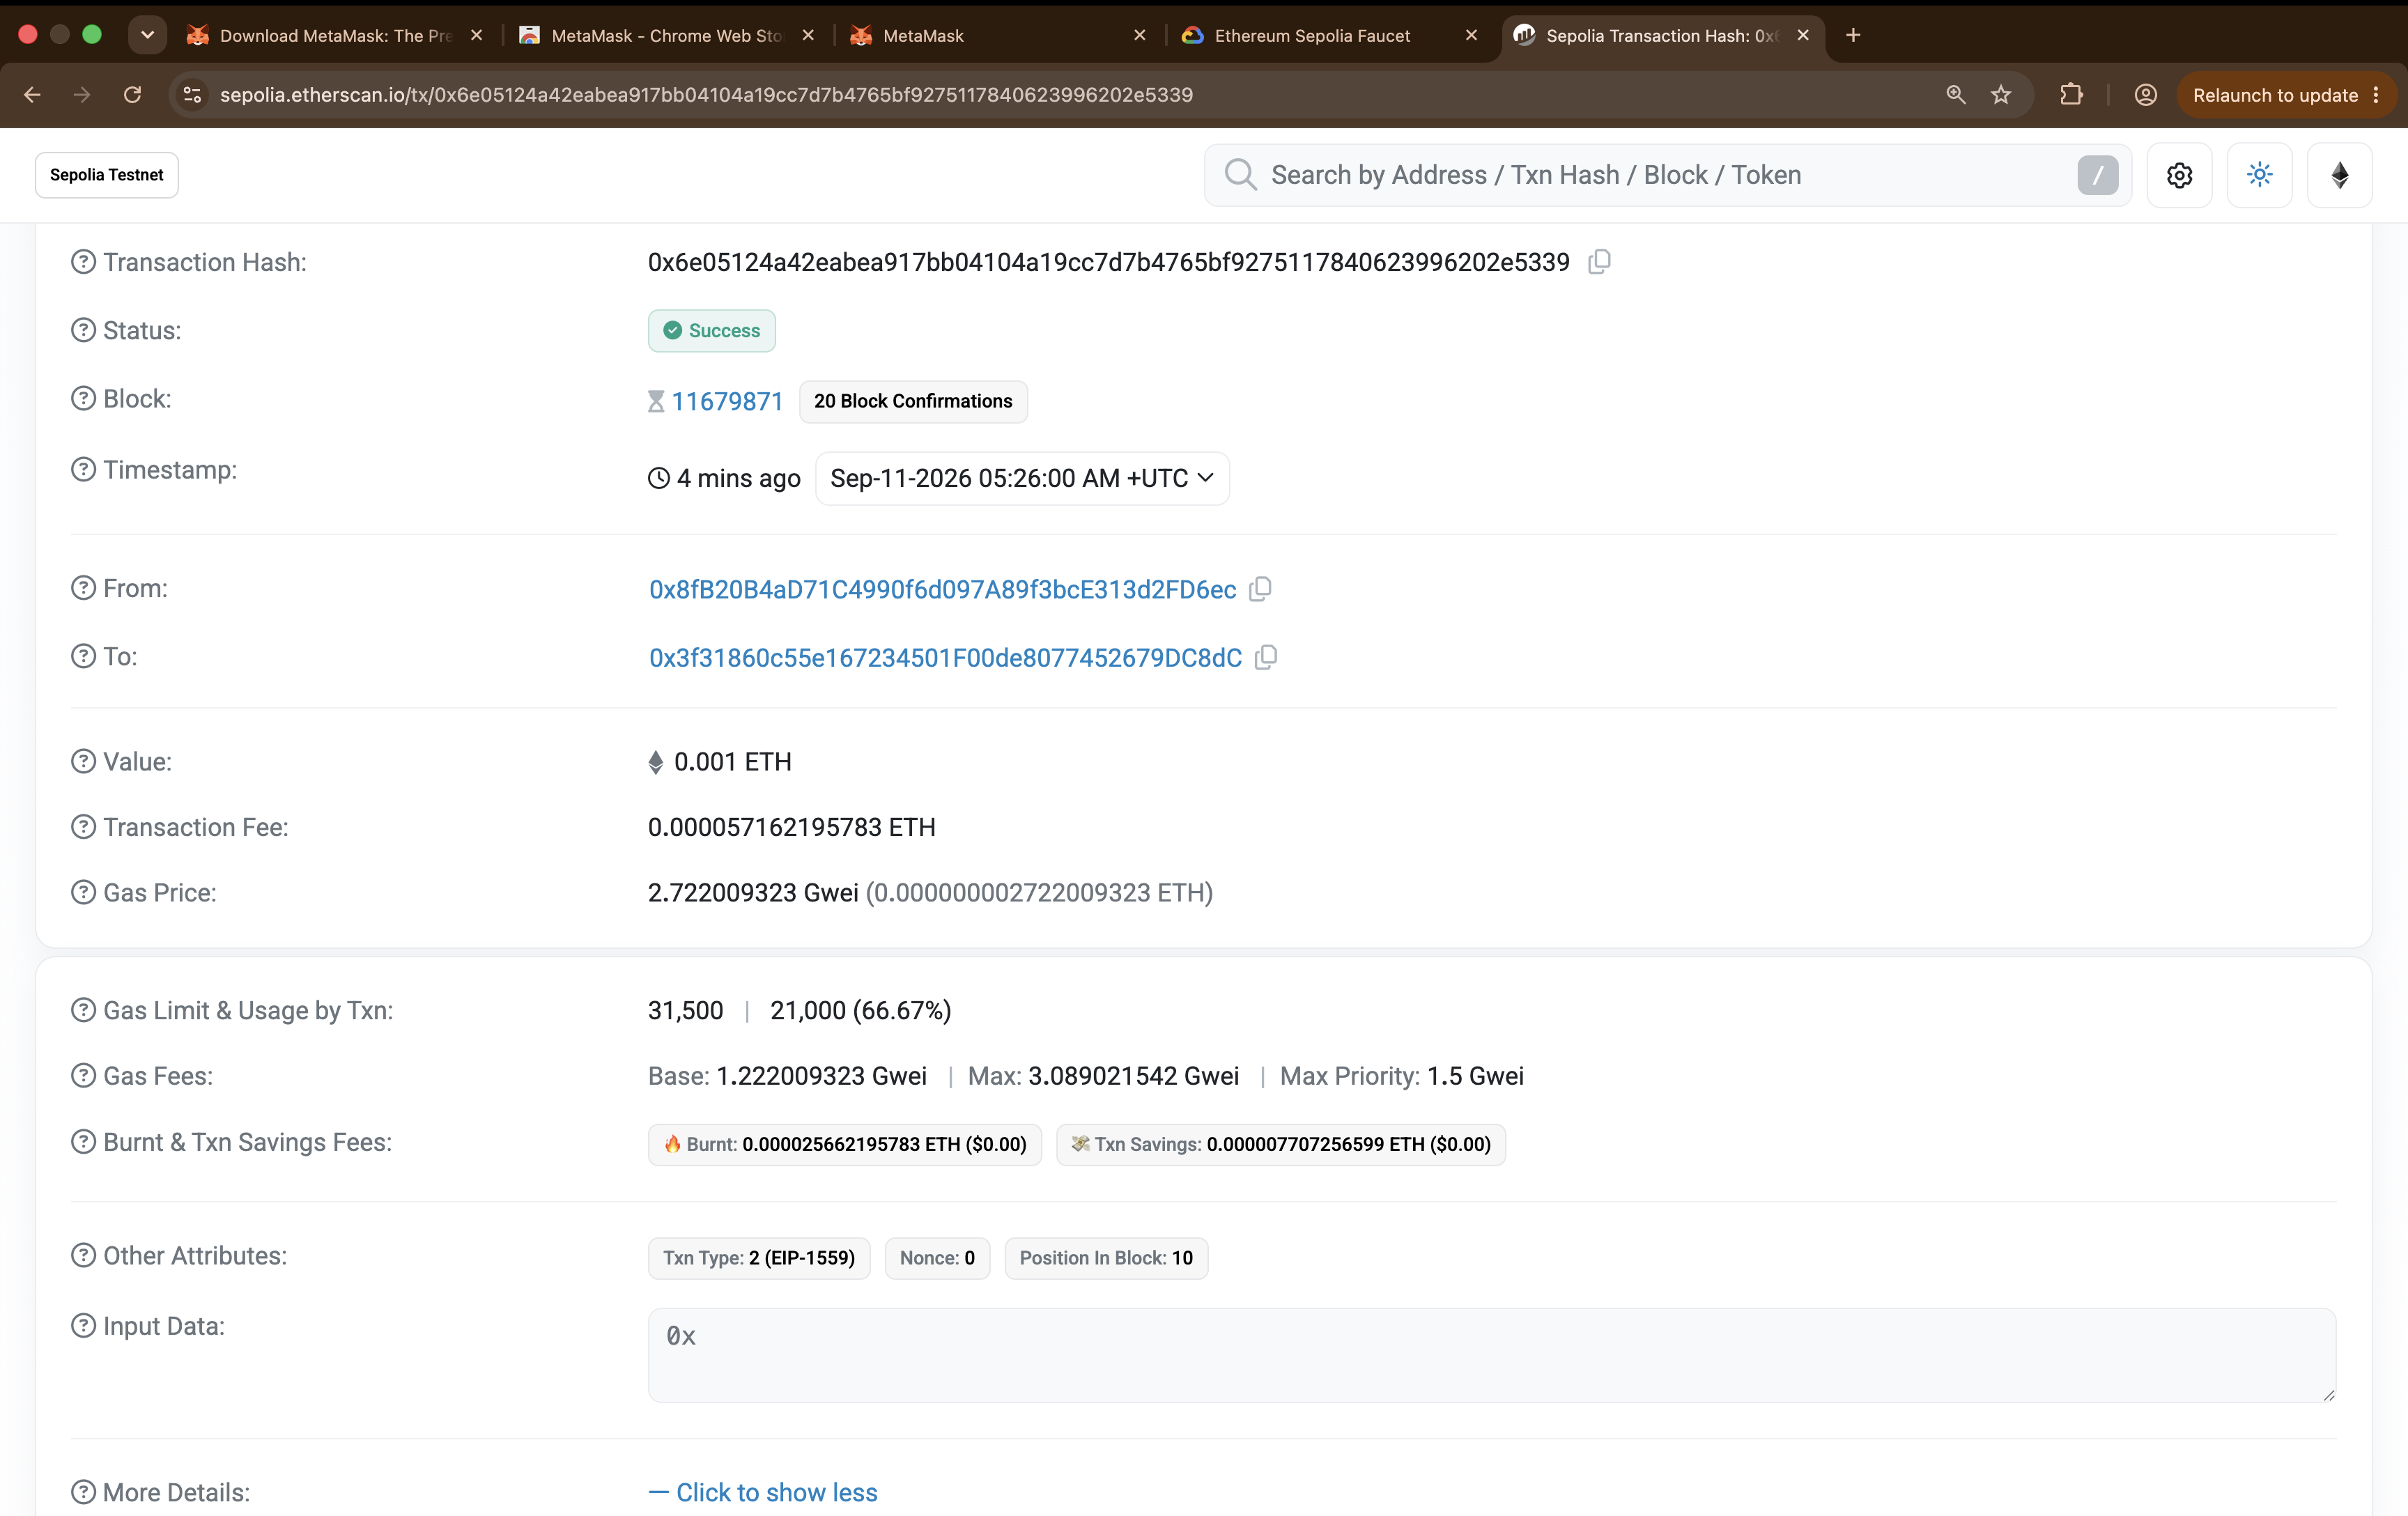
Task: Click the Txn Type 2 (EIP-1559) badge
Action: coord(759,1258)
